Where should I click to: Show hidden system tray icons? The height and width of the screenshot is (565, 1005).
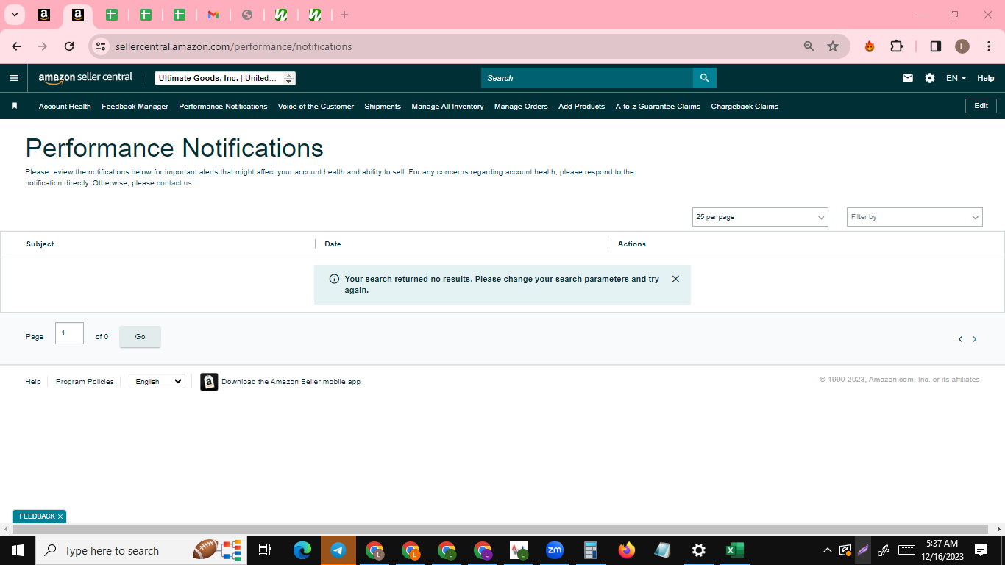click(x=828, y=550)
